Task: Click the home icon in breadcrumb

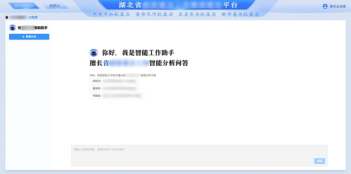Action: 7,17
